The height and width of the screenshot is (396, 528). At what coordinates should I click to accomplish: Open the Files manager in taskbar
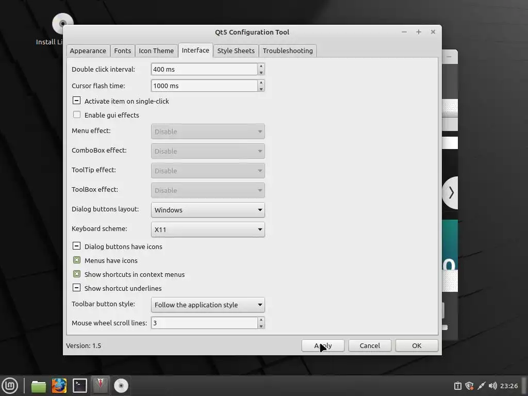click(38, 386)
